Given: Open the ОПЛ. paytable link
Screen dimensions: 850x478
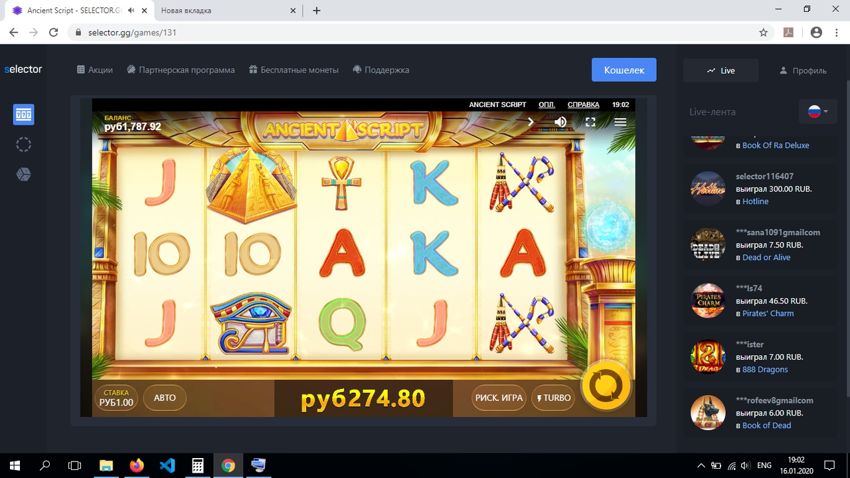Looking at the screenshot, I should pos(547,105).
